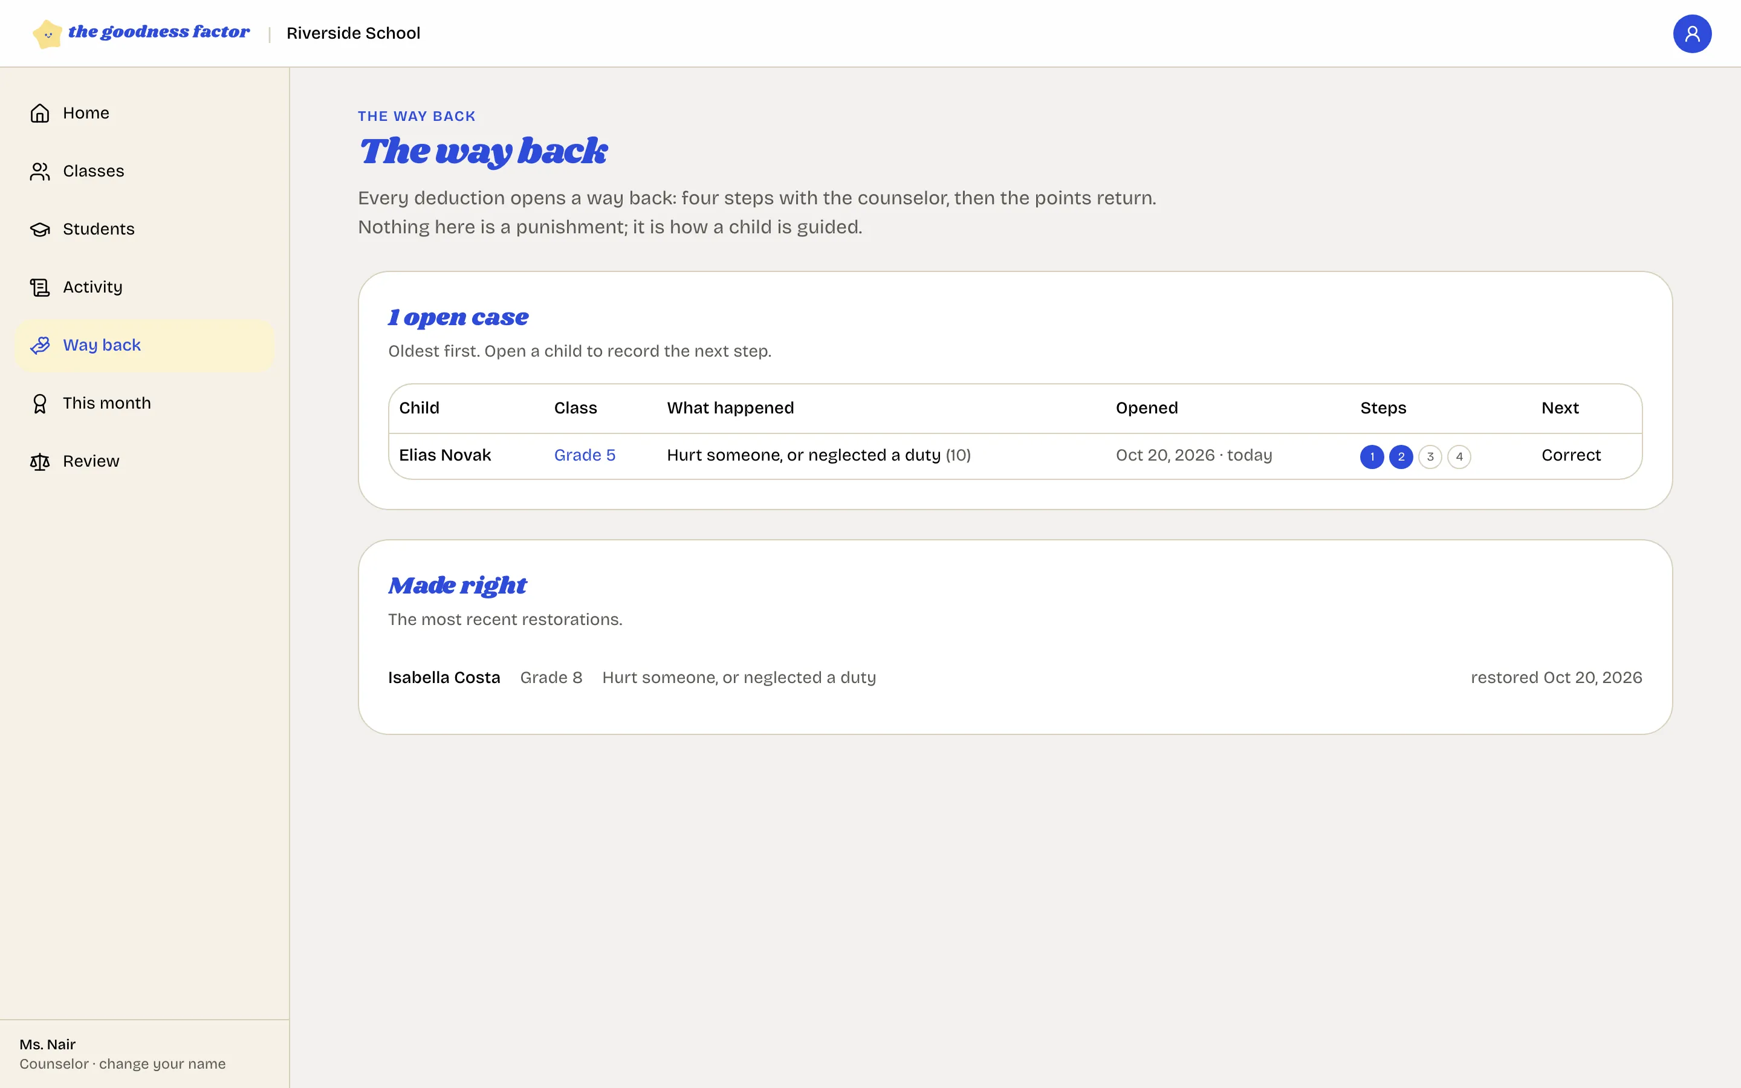Click 'Riverside School' in header

click(x=353, y=33)
